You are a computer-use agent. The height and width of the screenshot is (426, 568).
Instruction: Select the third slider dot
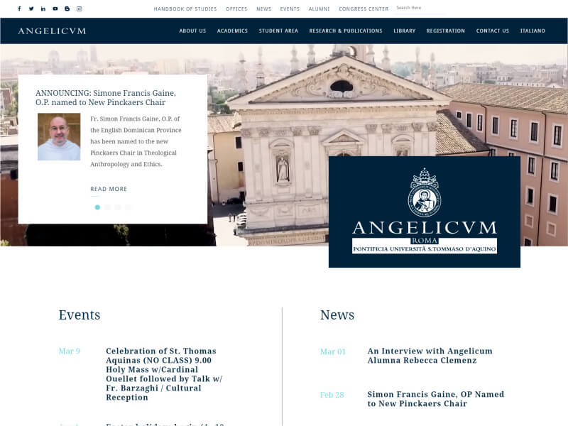(x=118, y=207)
